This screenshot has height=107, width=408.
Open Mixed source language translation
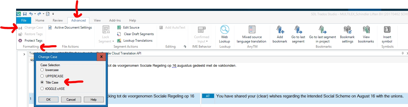click(x=252, y=34)
